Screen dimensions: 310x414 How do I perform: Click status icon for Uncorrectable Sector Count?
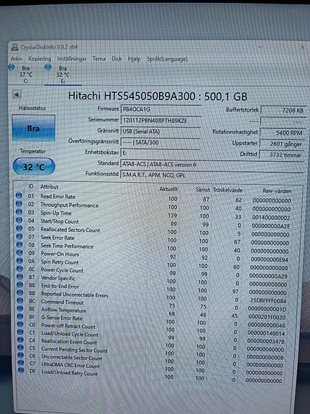click(21, 355)
